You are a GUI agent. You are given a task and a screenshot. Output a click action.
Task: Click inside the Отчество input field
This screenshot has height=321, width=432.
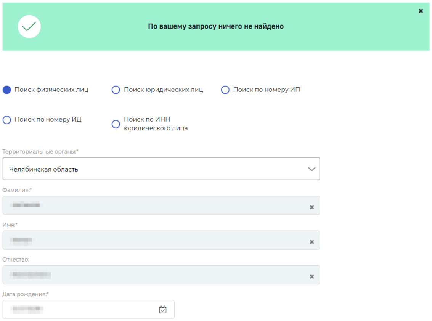153,275
